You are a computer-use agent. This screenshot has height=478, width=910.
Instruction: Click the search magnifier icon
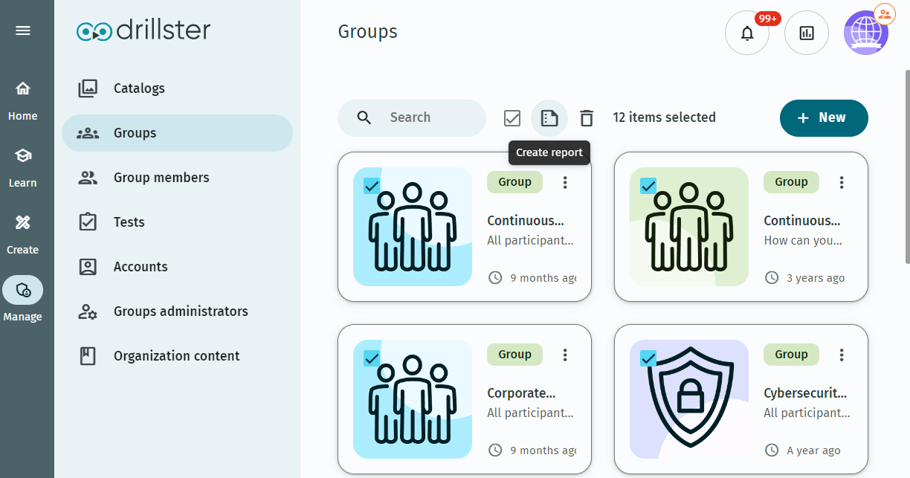tap(364, 117)
